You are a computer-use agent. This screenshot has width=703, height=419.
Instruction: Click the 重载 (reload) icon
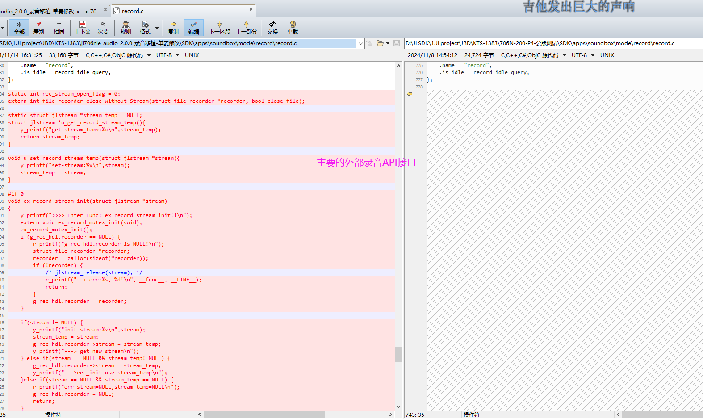coord(293,28)
